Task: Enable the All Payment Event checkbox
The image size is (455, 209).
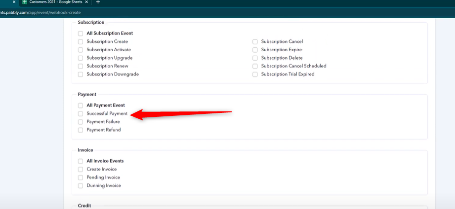Action: tap(81, 105)
